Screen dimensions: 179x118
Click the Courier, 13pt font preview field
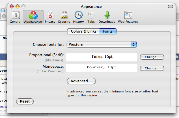[102, 68]
